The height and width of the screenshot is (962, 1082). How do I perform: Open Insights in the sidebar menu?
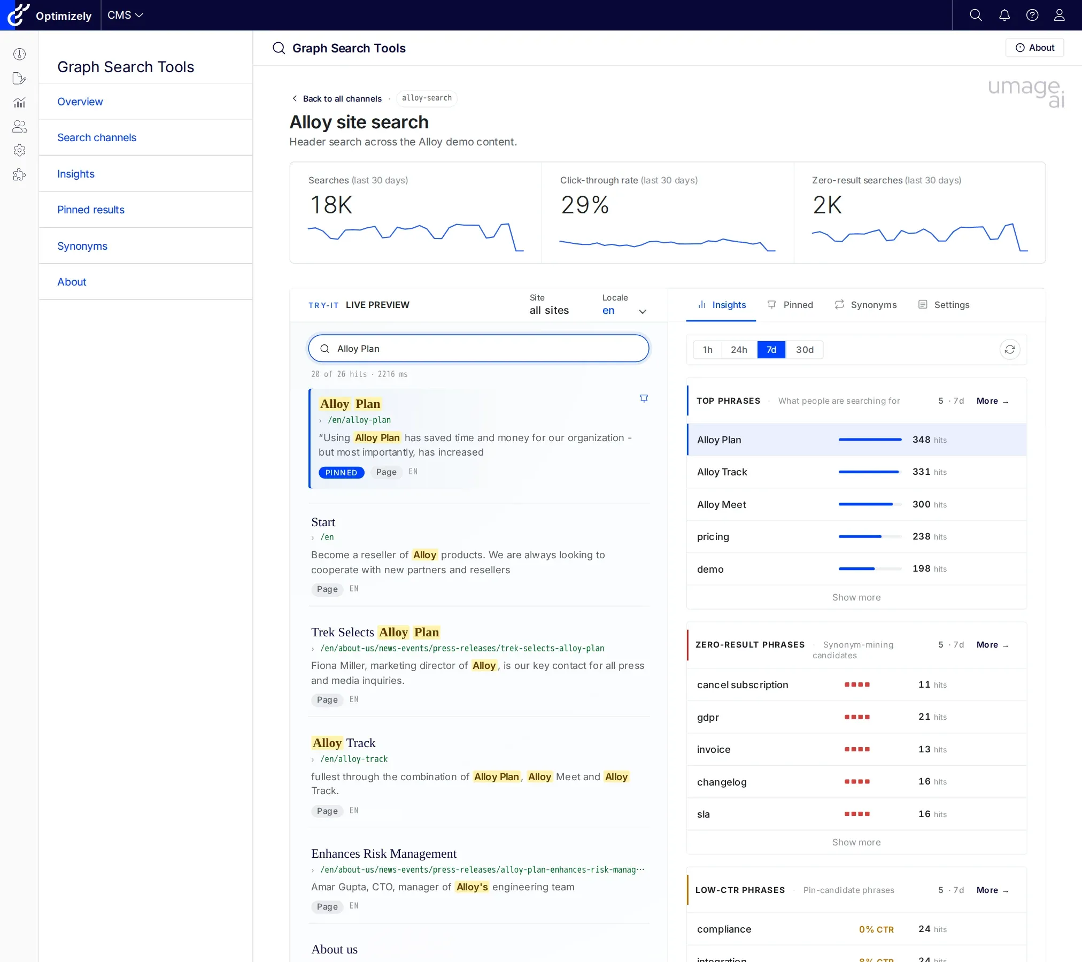click(x=145, y=174)
